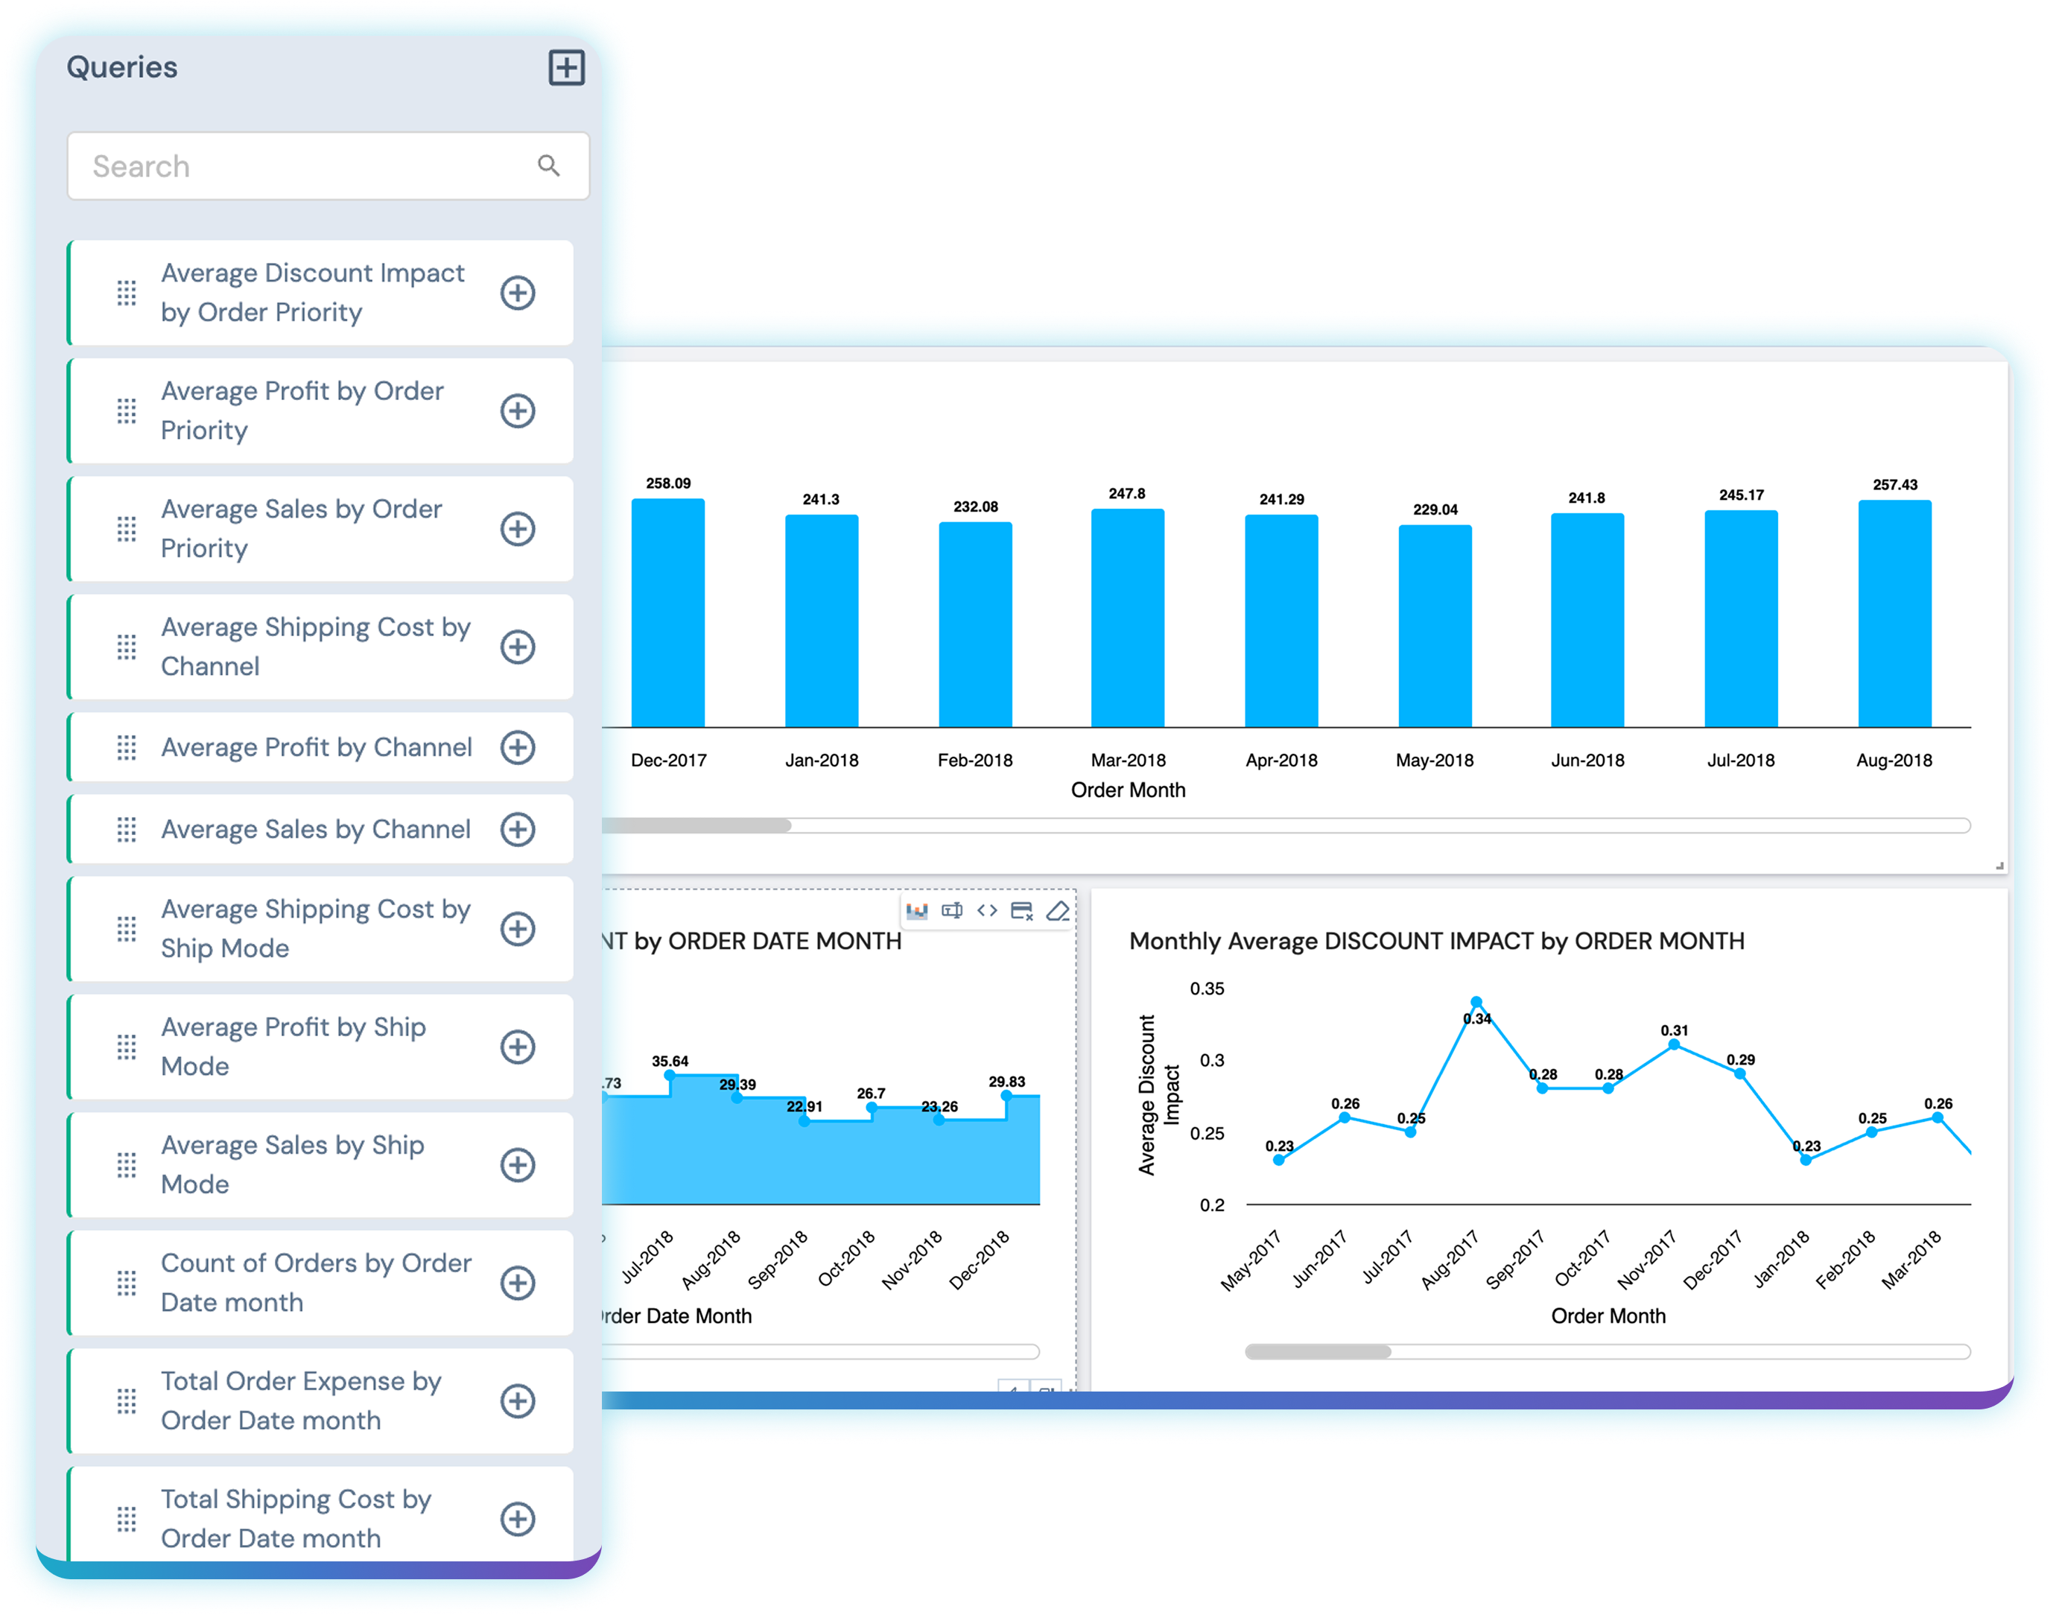Select Average Sales by Ship Mode query text
2050x1615 pixels.
(292, 1165)
